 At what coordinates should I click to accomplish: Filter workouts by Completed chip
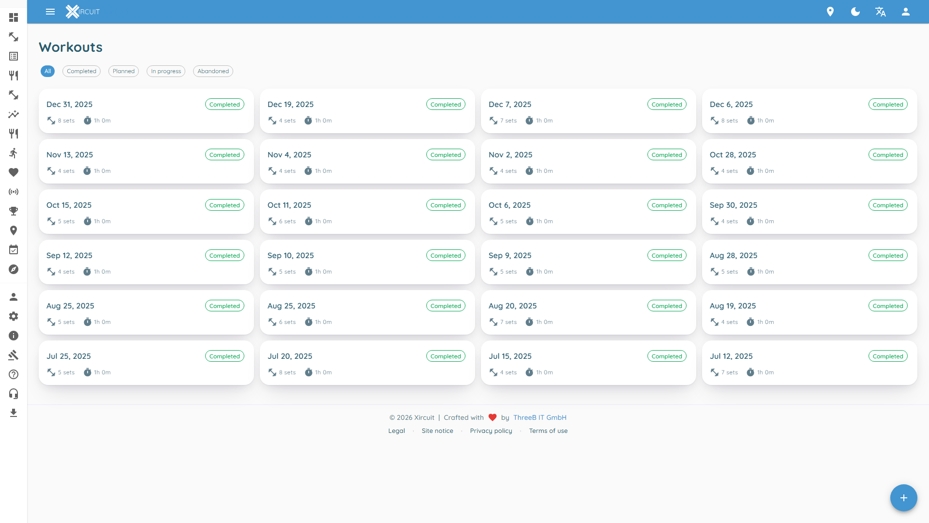pos(81,71)
